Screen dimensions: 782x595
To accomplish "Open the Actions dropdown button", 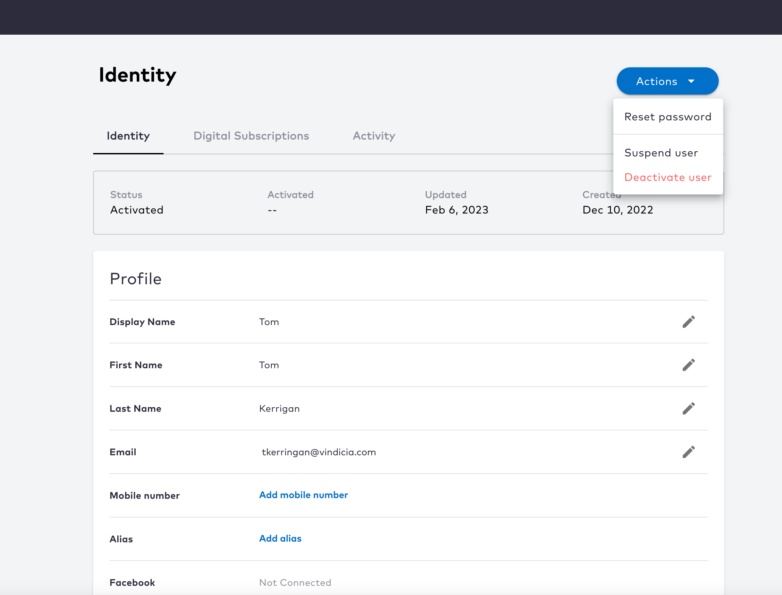I will (667, 81).
